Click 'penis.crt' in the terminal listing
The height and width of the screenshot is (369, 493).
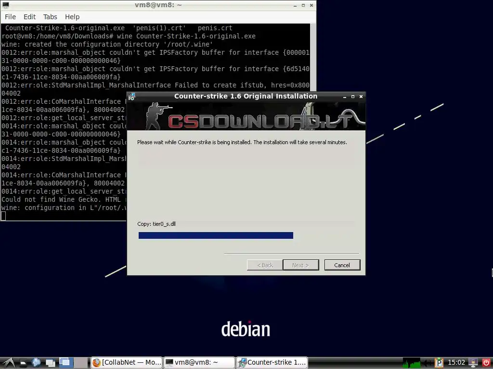[x=215, y=28]
